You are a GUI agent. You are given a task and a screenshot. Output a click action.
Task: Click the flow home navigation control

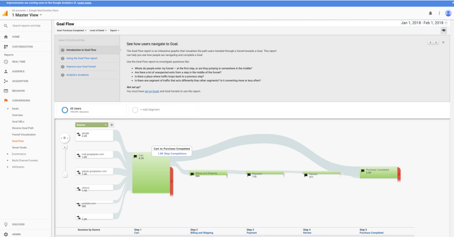point(64,138)
